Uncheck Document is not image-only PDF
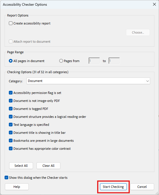Screen dimensions: 159x195 click(x=11, y=100)
